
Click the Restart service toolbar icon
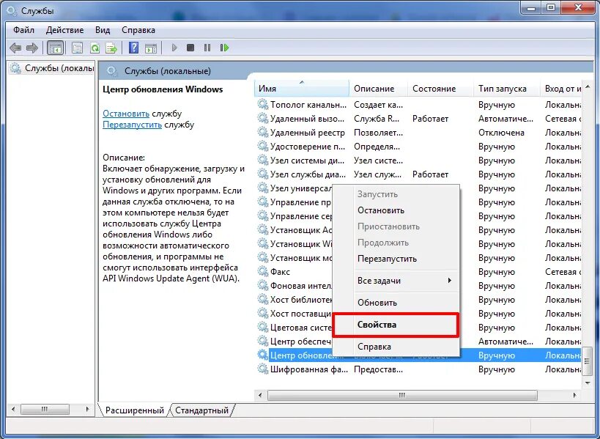(225, 48)
